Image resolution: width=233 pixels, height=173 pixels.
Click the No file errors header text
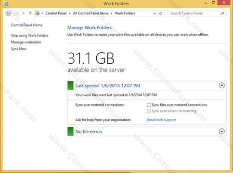click(x=89, y=132)
